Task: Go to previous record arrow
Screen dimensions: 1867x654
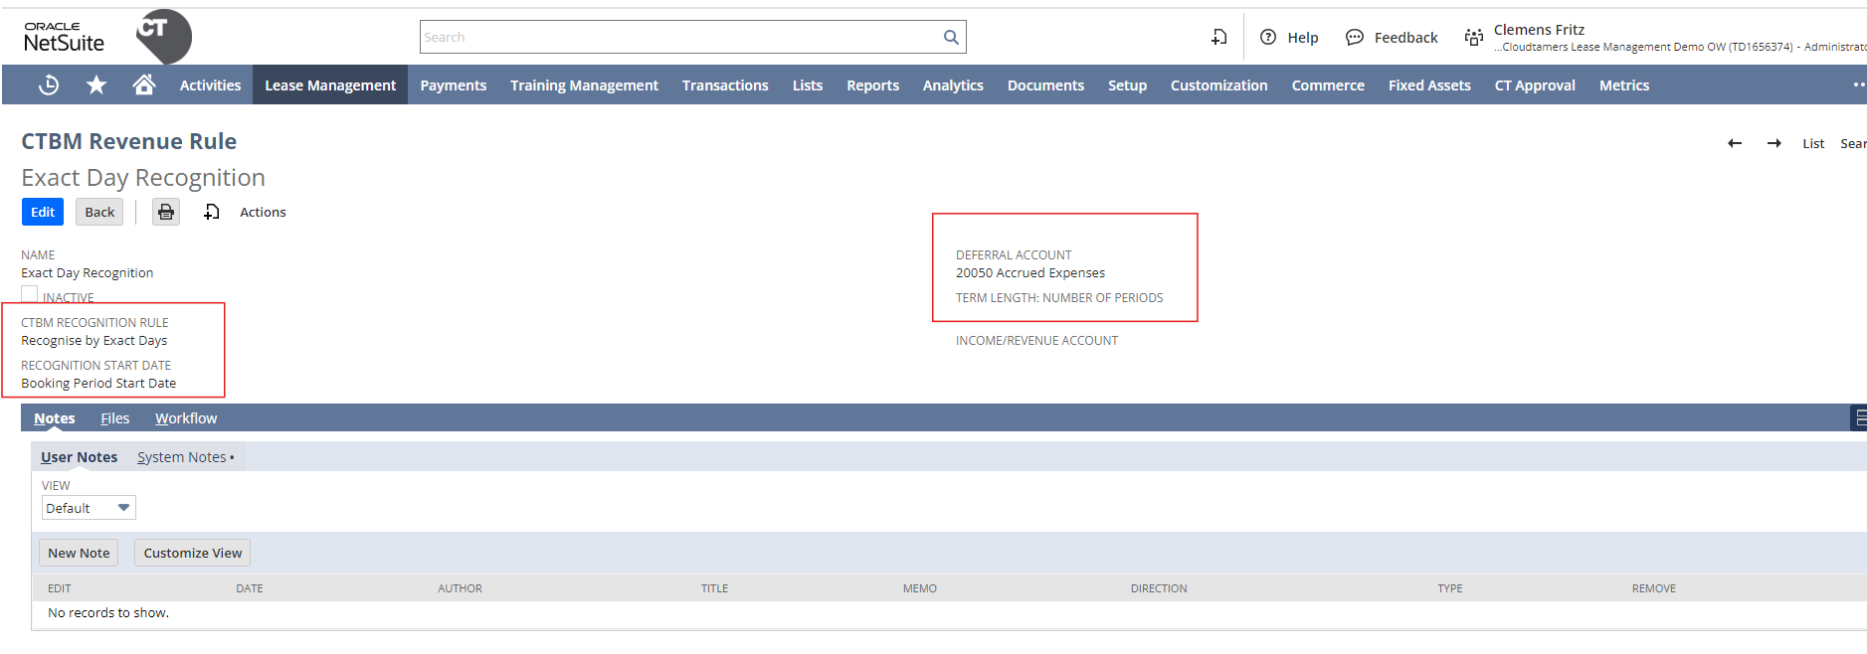Action: point(1735,143)
